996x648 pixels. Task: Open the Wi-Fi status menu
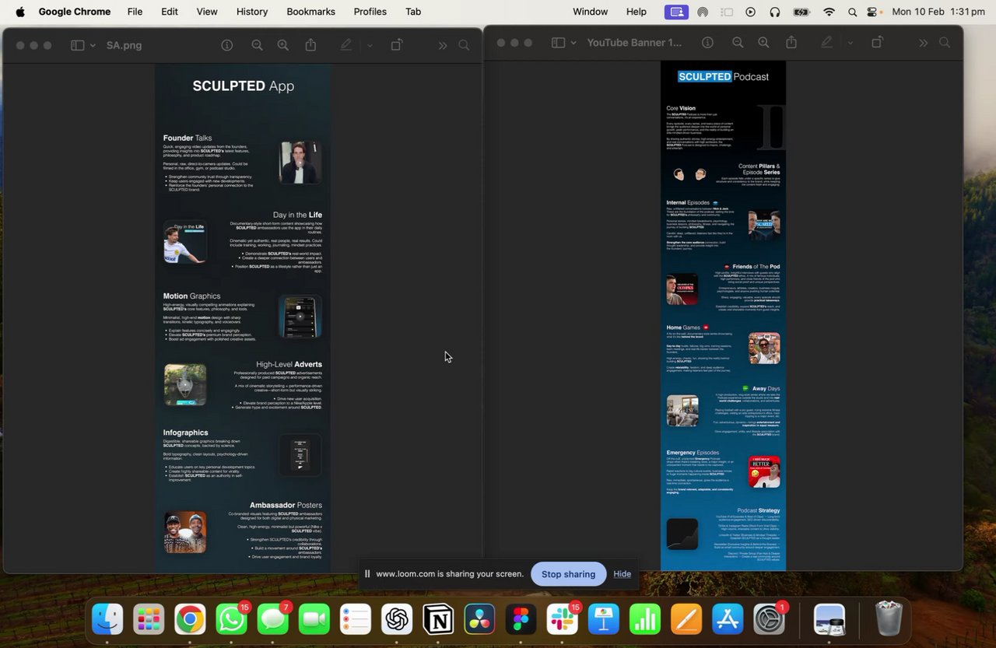[829, 12]
